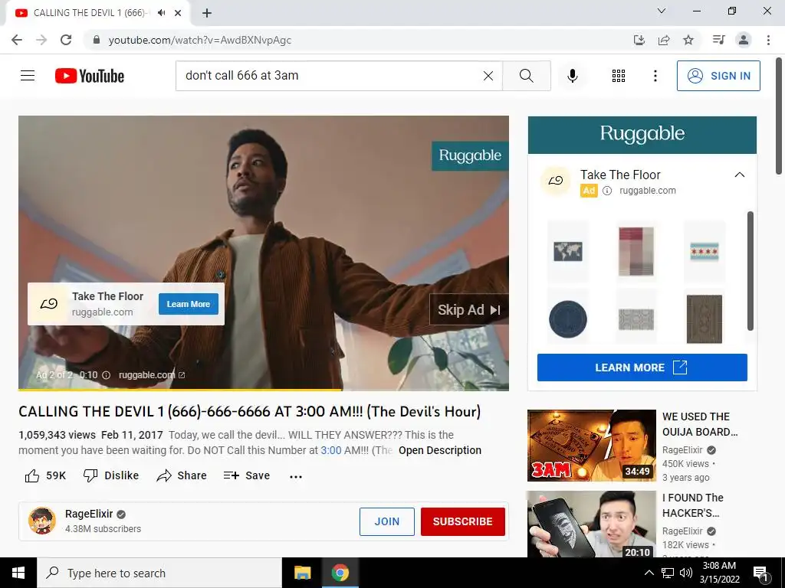Viewport: 785px width, 588px height.
Task: Open the WE USED THE OUIJA BOARD video thumbnail
Action: coord(592,446)
